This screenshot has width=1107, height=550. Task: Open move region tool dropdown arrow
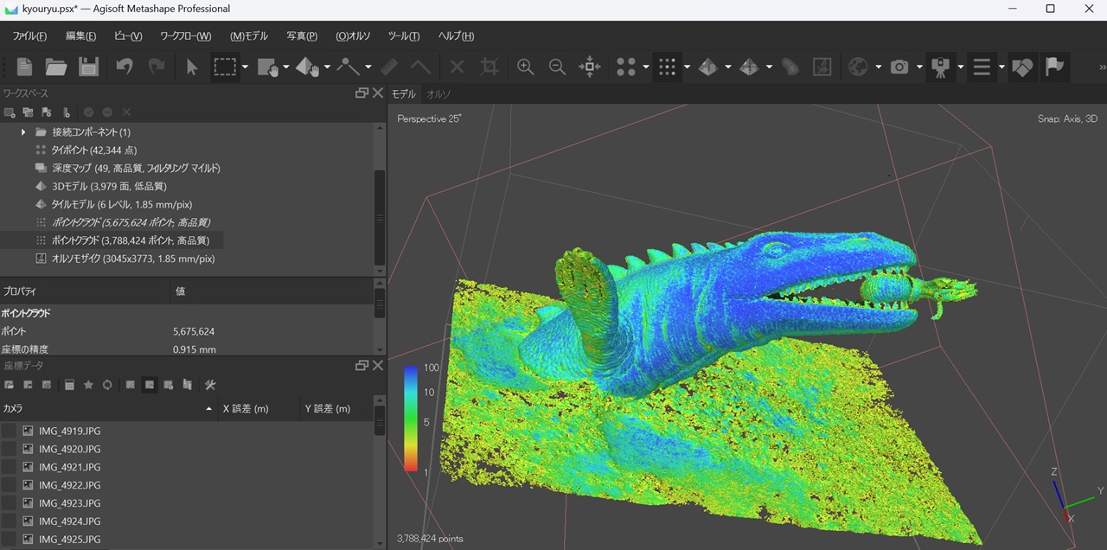tap(286, 67)
